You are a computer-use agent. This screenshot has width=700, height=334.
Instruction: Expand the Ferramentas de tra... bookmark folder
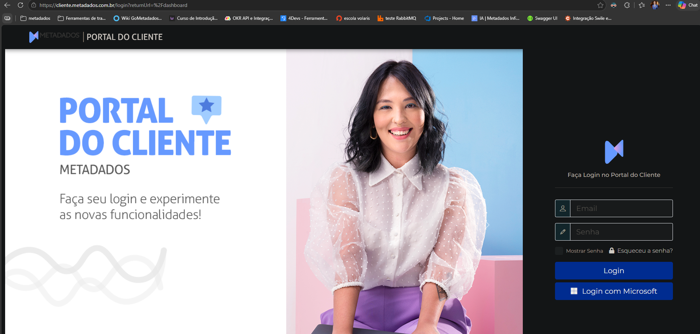coord(82,18)
